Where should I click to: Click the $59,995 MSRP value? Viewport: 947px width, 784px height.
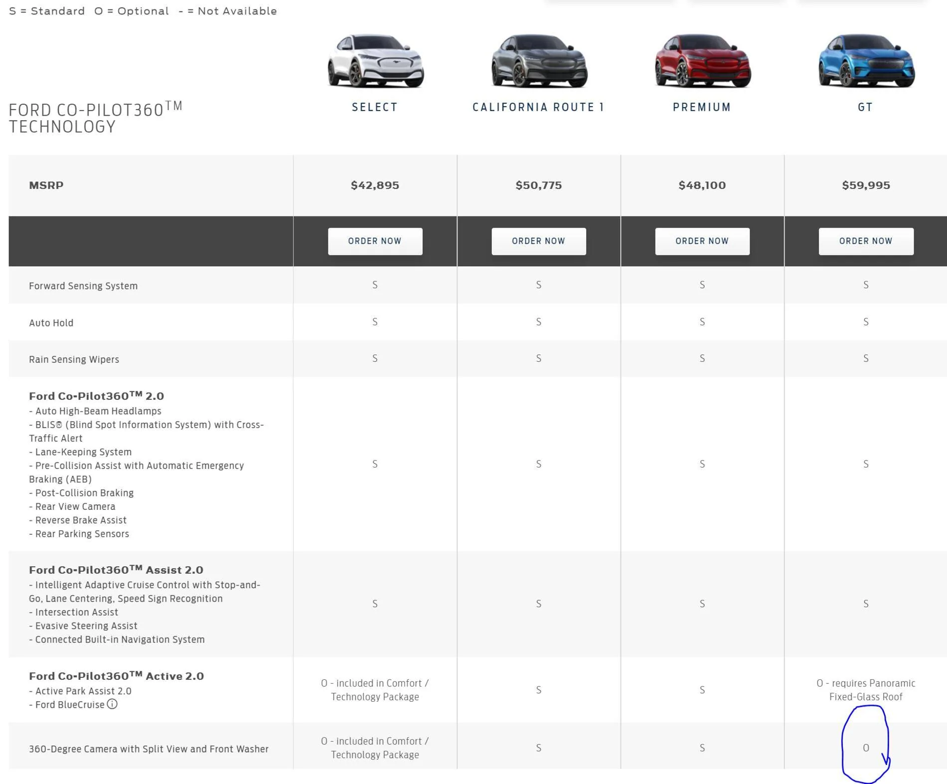pyautogui.click(x=866, y=185)
